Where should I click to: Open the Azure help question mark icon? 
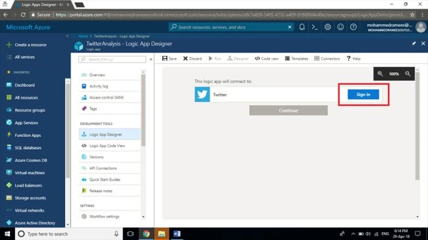pos(353,27)
